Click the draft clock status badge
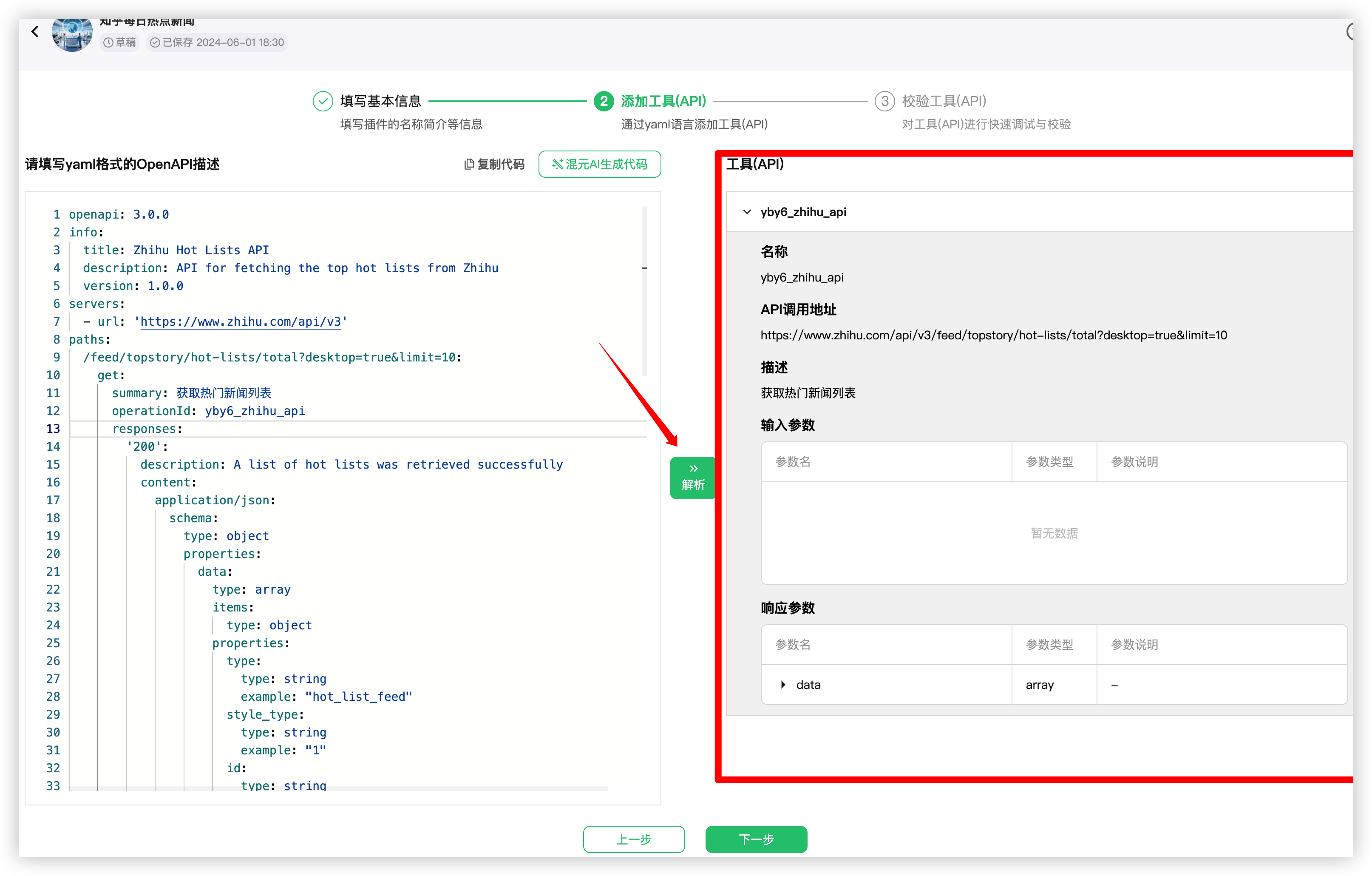The width and height of the screenshot is (1372, 876). pos(120,42)
